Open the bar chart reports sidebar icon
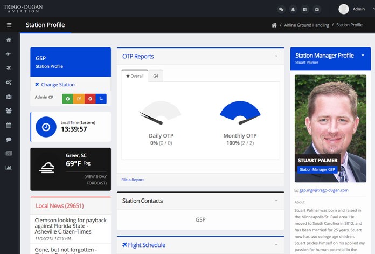This screenshot has width=375, height=254. [x=9, y=168]
